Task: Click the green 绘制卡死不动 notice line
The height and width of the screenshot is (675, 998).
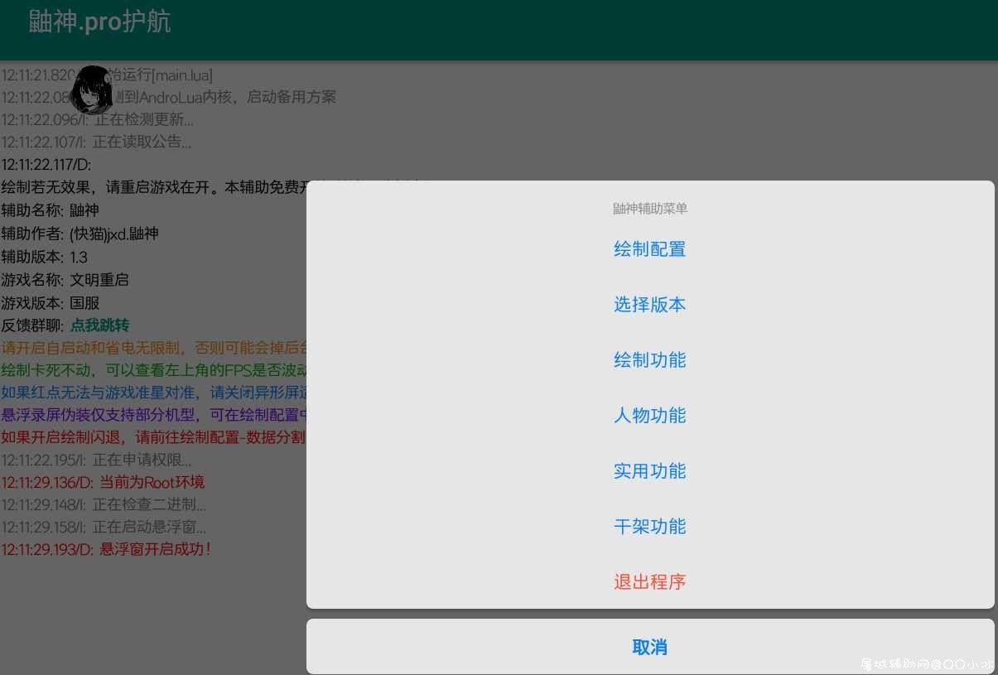Action: click(x=154, y=370)
